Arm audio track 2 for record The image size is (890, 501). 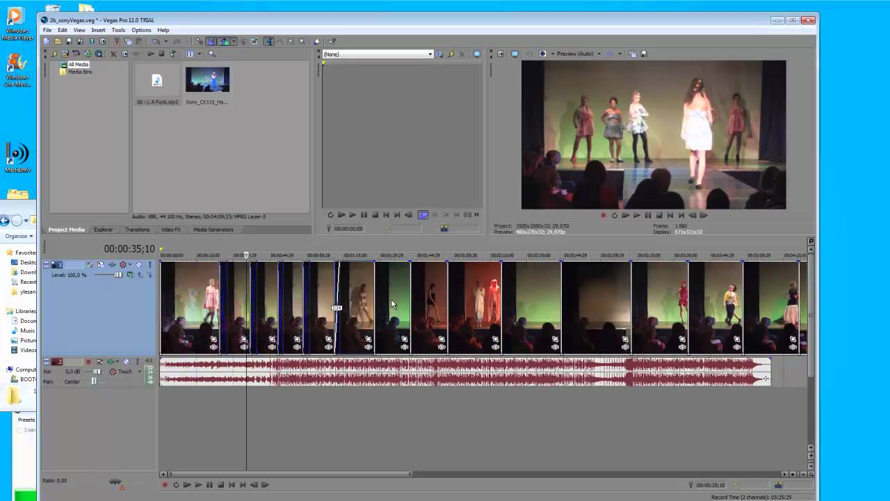(x=88, y=362)
